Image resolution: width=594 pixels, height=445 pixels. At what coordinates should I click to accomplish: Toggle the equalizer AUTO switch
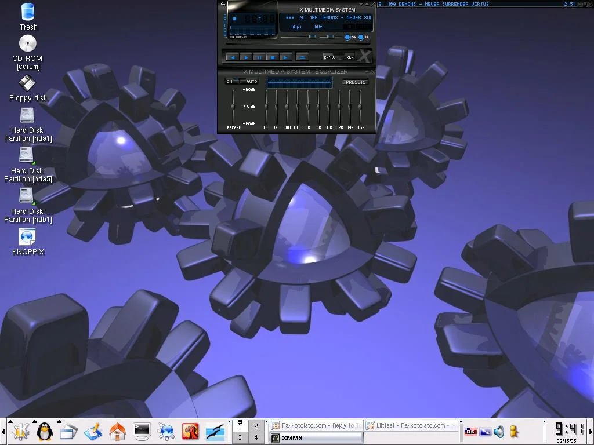click(251, 82)
